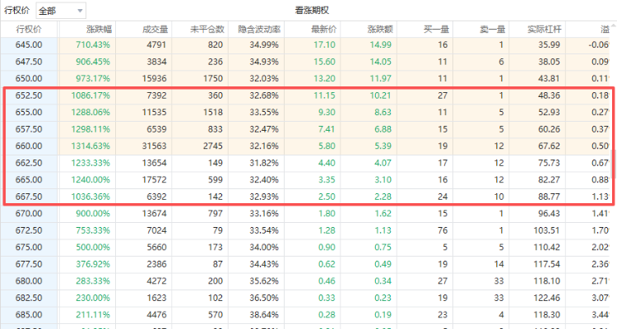Click the vertical scrollbar thumb at right edge

point(613,164)
